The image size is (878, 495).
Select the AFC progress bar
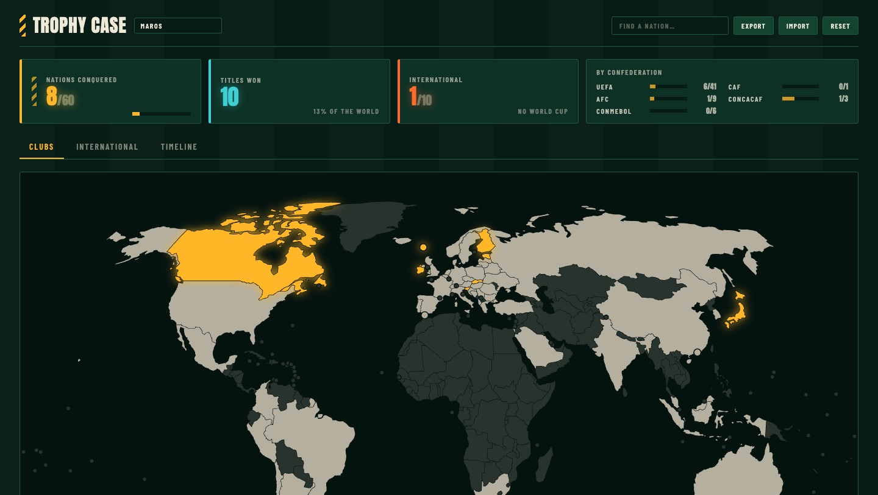point(668,99)
